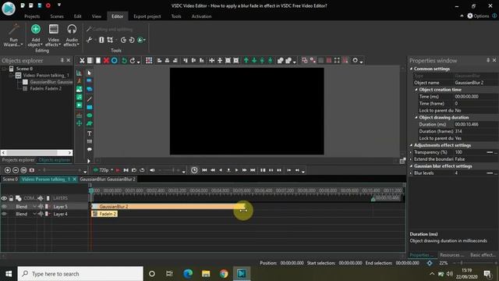The width and height of the screenshot is (499, 281).
Task: Select the line drawing tool
Action: pyautogui.click(x=90, y=99)
